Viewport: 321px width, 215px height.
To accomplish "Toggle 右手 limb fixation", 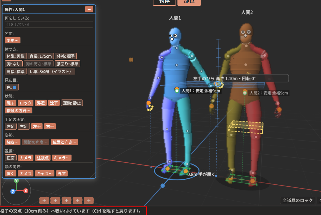I will 50,127.
